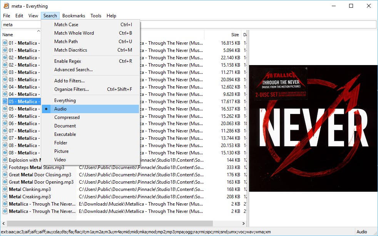The height and width of the screenshot is (236, 378).
Task: Click file icon for Footsteps Metal Stairs.mp3
Action: point(5,167)
